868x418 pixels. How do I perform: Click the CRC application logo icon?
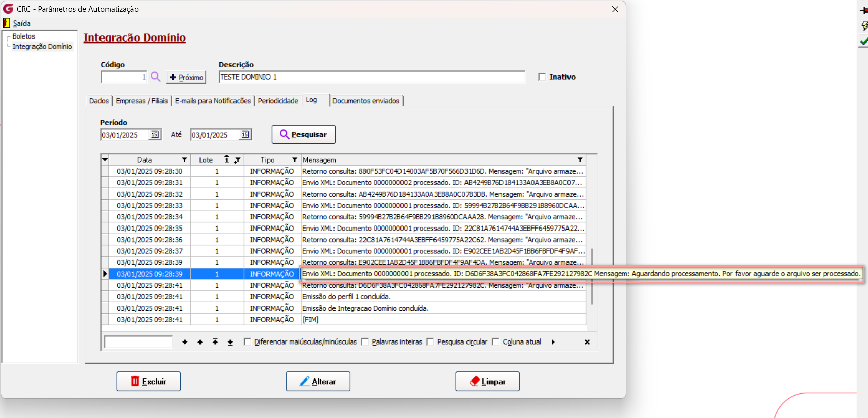(8, 9)
